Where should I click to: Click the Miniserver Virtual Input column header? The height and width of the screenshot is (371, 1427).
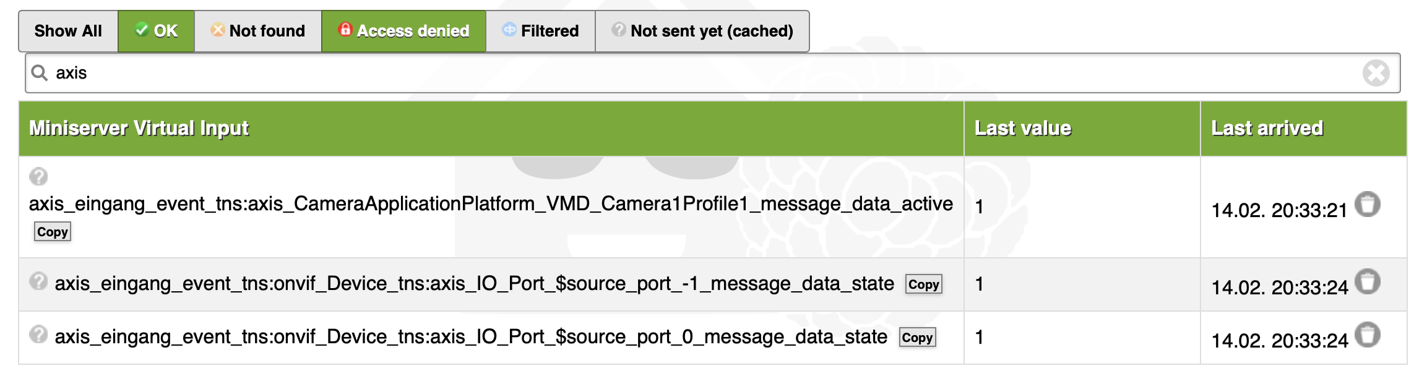[x=139, y=128]
